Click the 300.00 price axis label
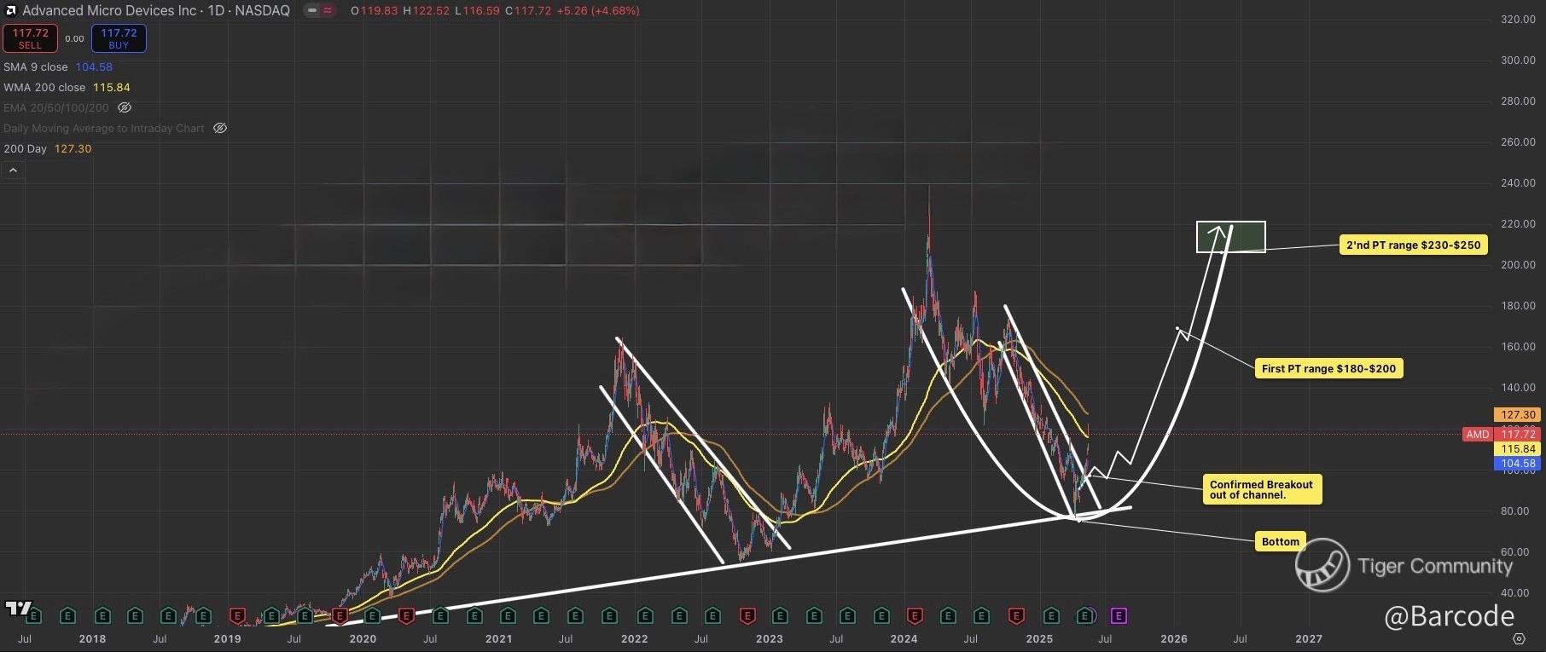Screen dimensions: 1546x652 [x=1518, y=61]
